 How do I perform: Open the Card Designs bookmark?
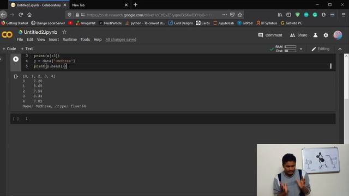[180, 23]
